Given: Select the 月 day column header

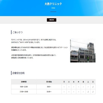Looking at the screenshot, I should click(64, 82).
